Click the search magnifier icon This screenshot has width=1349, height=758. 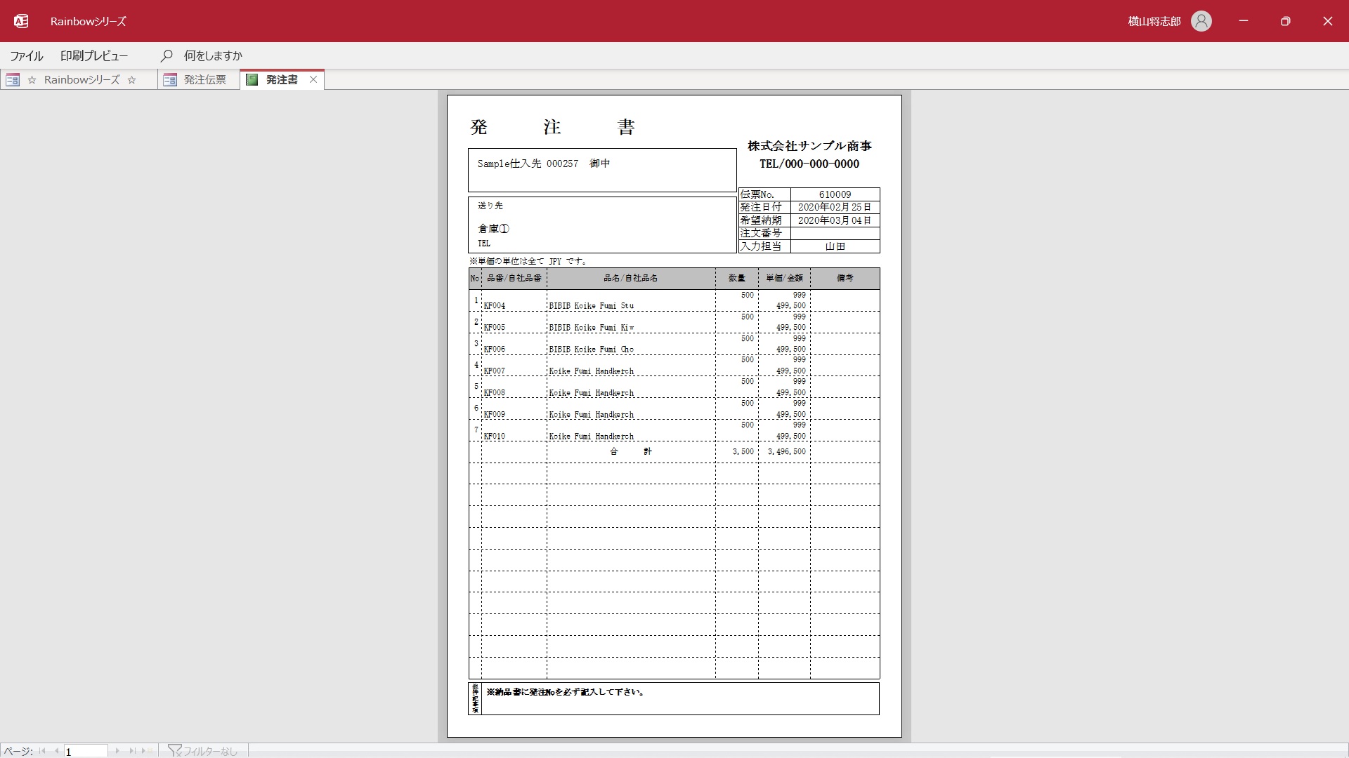[167, 55]
